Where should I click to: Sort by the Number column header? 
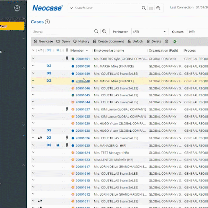coord(77,50)
